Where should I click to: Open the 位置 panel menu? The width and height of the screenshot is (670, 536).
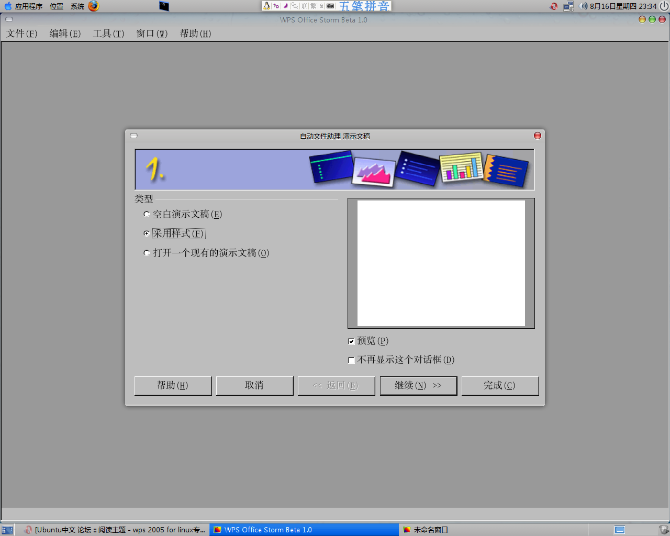tap(57, 6)
